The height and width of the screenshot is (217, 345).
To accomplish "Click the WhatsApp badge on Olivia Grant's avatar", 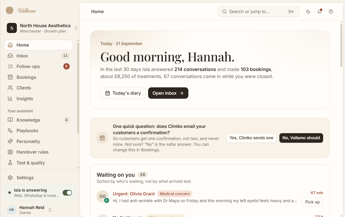I will coord(107,200).
